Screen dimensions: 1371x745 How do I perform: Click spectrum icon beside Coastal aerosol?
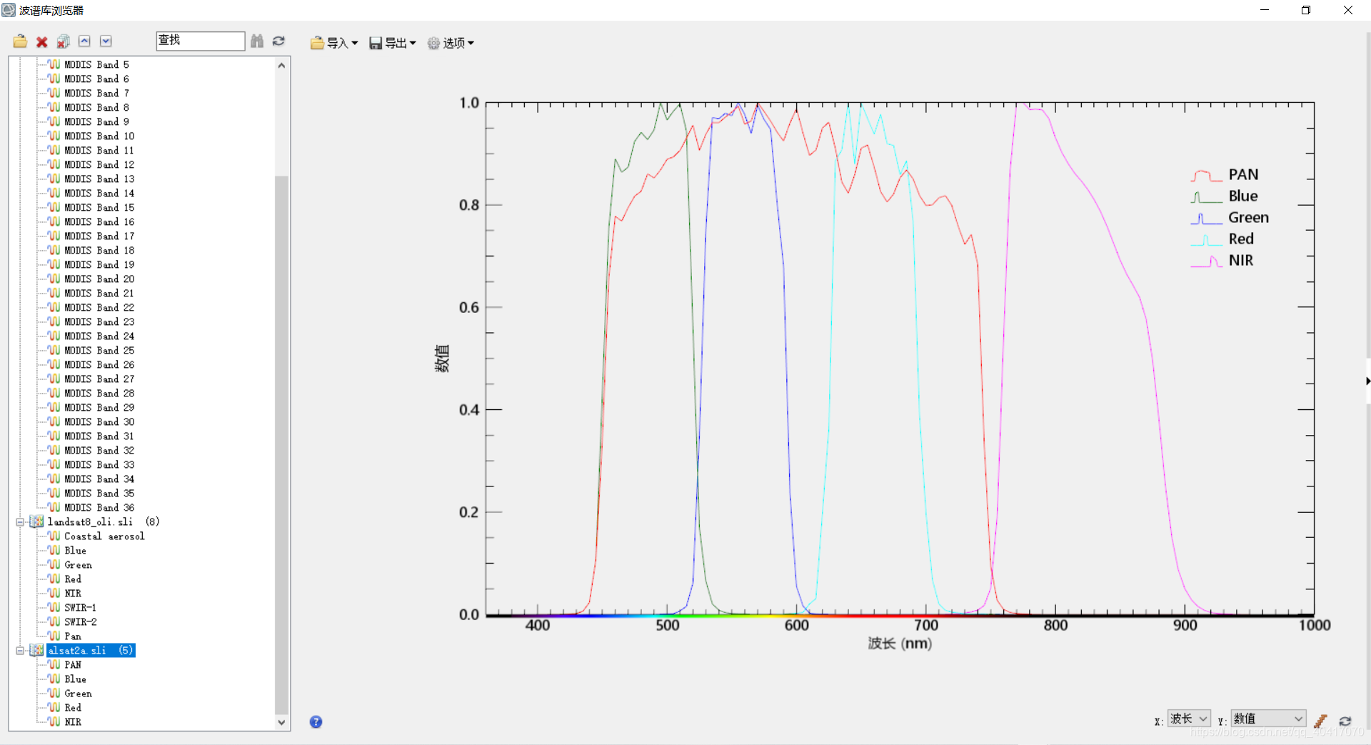click(x=54, y=536)
